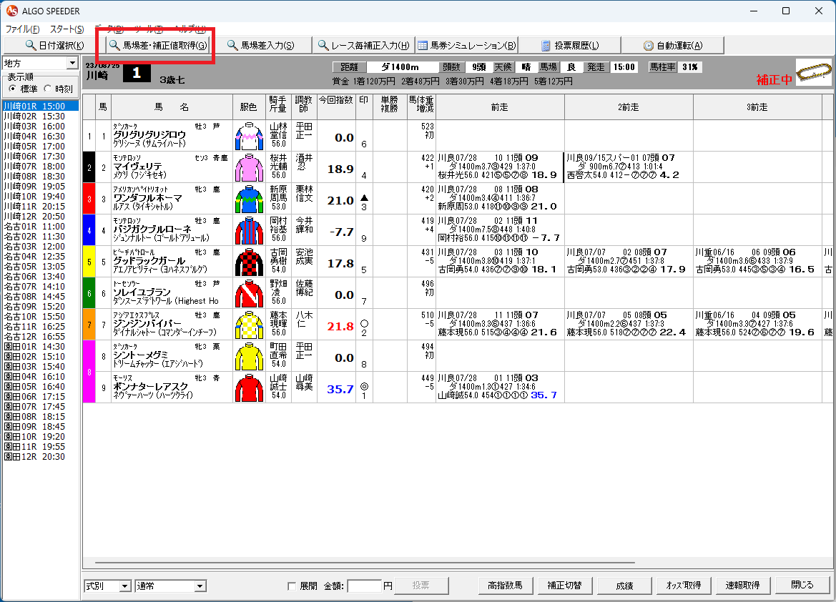Click index value -7.7 for バジガクブルローネ
The height and width of the screenshot is (602, 836).
tap(341, 232)
